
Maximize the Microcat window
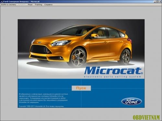click(x=157, y=2)
